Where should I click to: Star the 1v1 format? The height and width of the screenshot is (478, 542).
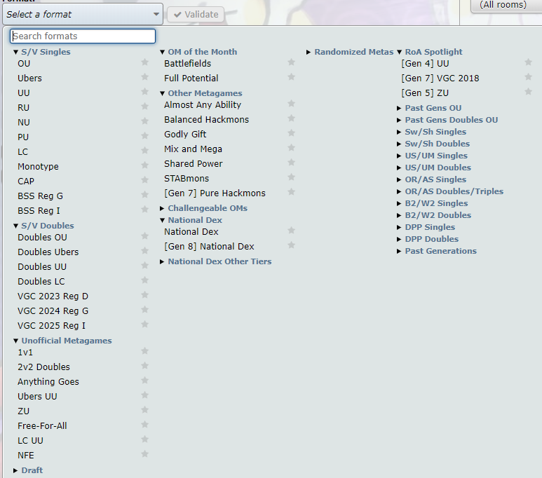tap(145, 351)
